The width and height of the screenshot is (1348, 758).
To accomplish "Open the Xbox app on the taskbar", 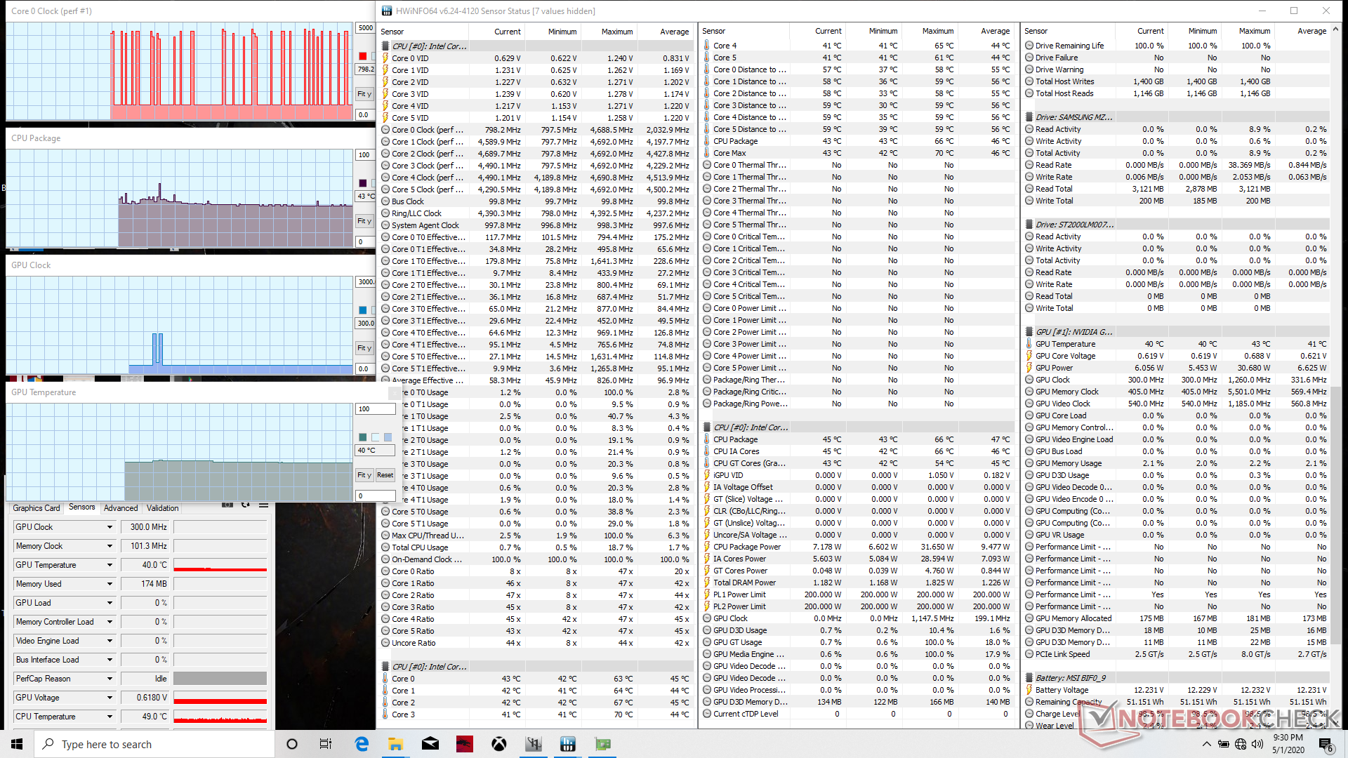I will [499, 744].
